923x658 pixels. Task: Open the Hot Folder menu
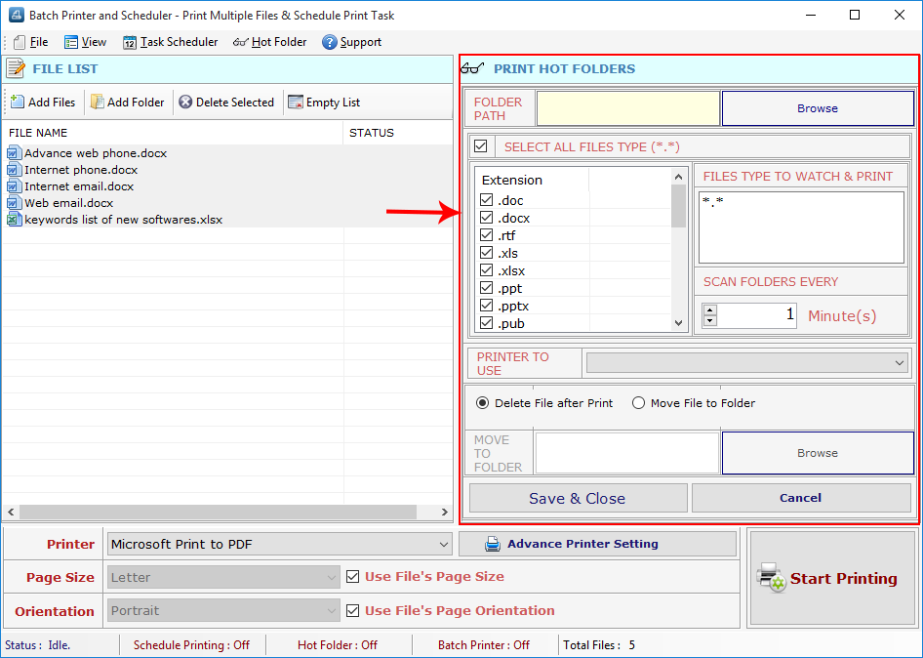[271, 41]
